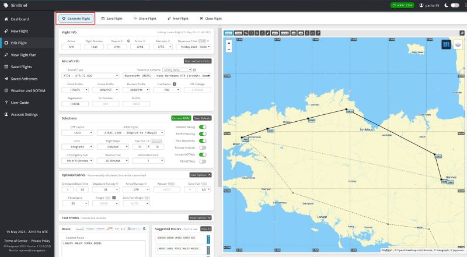
Task: Open the Contingency Fuel dropdown
Action: [x=78, y=161]
